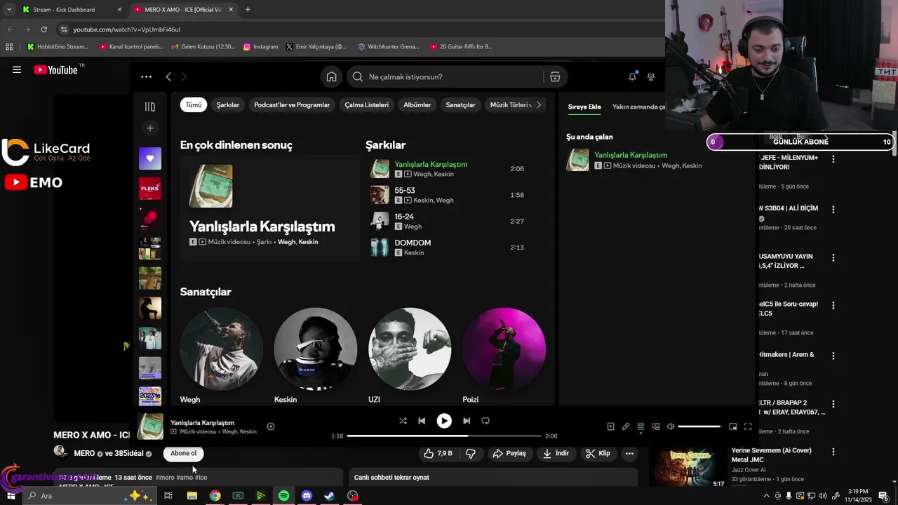Screen dimensions: 898x505
Task: Open Spotify mini player
Action: pyautogui.click(x=733, y=426)
